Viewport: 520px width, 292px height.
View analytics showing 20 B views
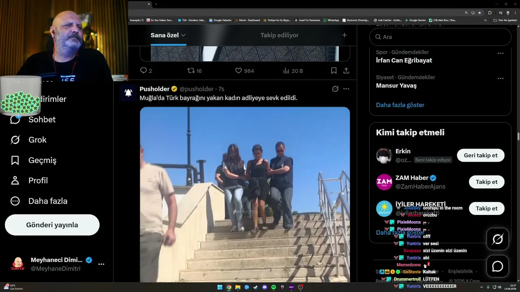click(x=293, y=71)
